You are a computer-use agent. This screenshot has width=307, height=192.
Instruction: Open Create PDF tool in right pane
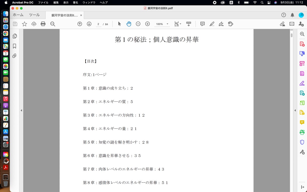(302, 44)
